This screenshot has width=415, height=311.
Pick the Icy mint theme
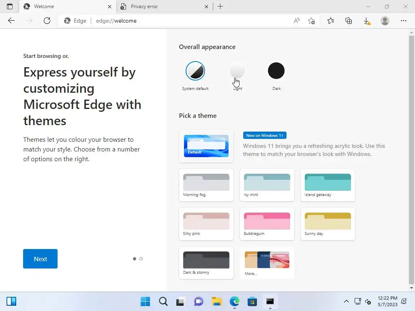[267, 185]
